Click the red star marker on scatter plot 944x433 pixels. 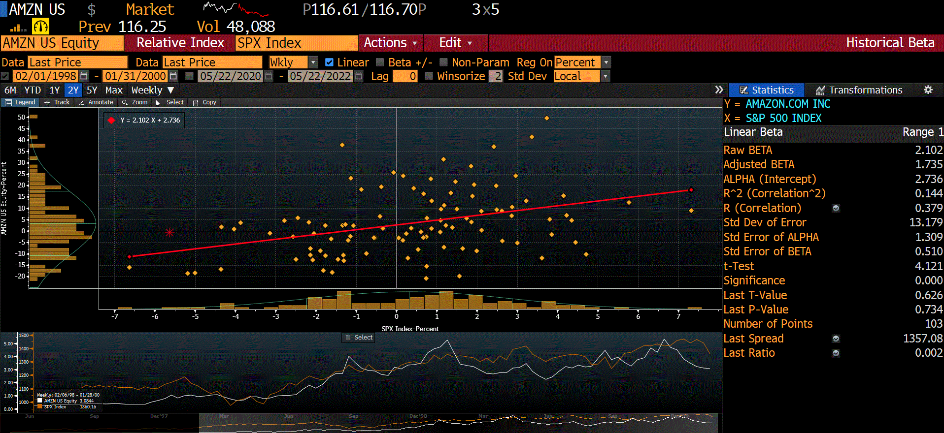coord(169,232)
